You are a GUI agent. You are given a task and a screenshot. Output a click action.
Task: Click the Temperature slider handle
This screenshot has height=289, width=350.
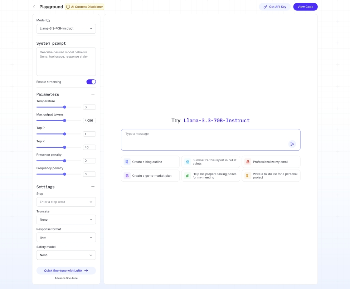pos(65,107)
